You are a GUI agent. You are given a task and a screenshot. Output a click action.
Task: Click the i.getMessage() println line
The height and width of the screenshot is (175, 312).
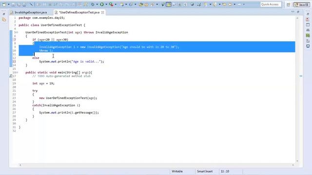click(x=69, y=112)
